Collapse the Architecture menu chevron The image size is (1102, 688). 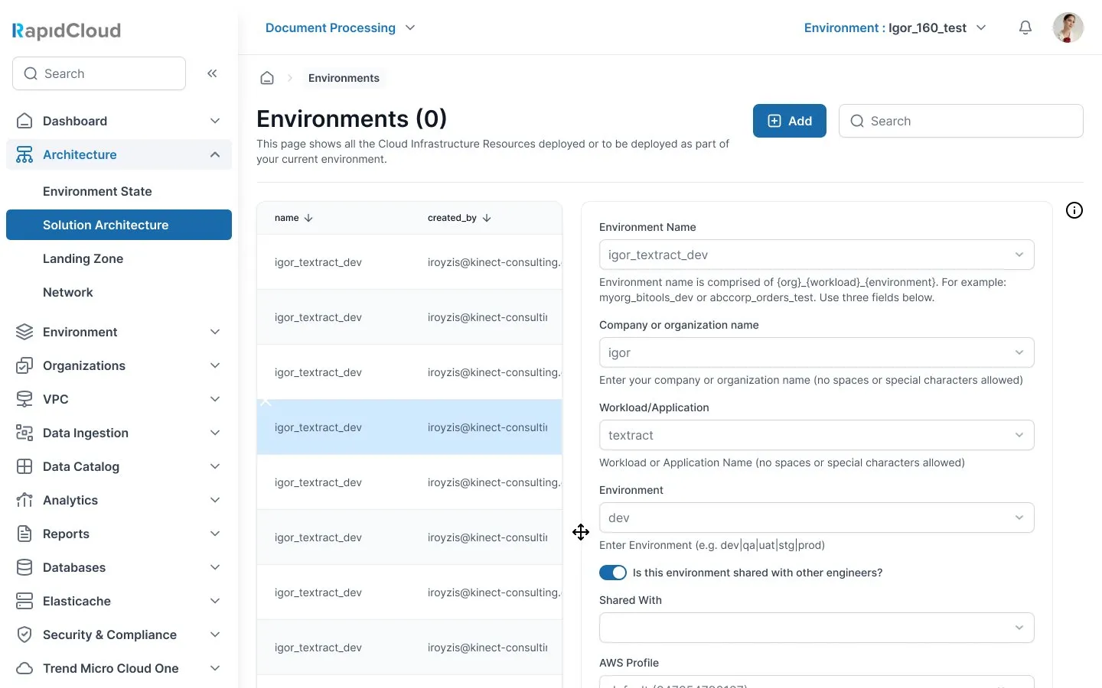tap(215, 154)
